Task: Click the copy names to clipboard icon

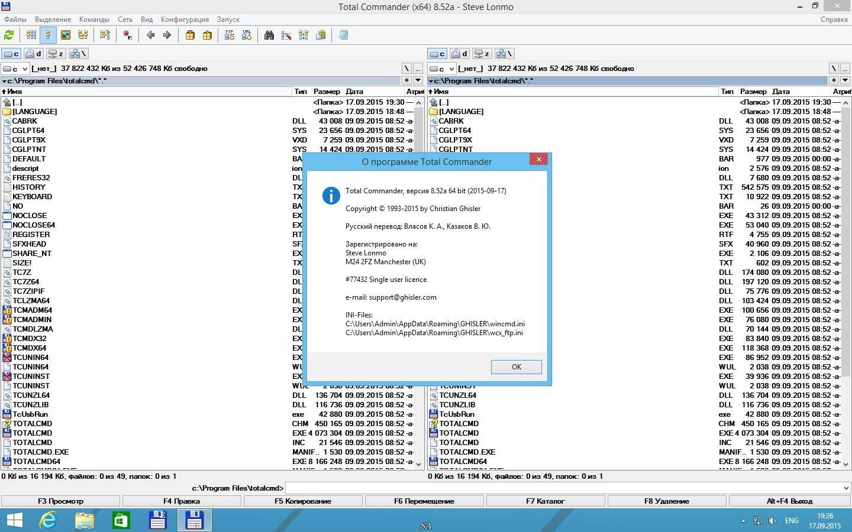Action: point(321,35)
